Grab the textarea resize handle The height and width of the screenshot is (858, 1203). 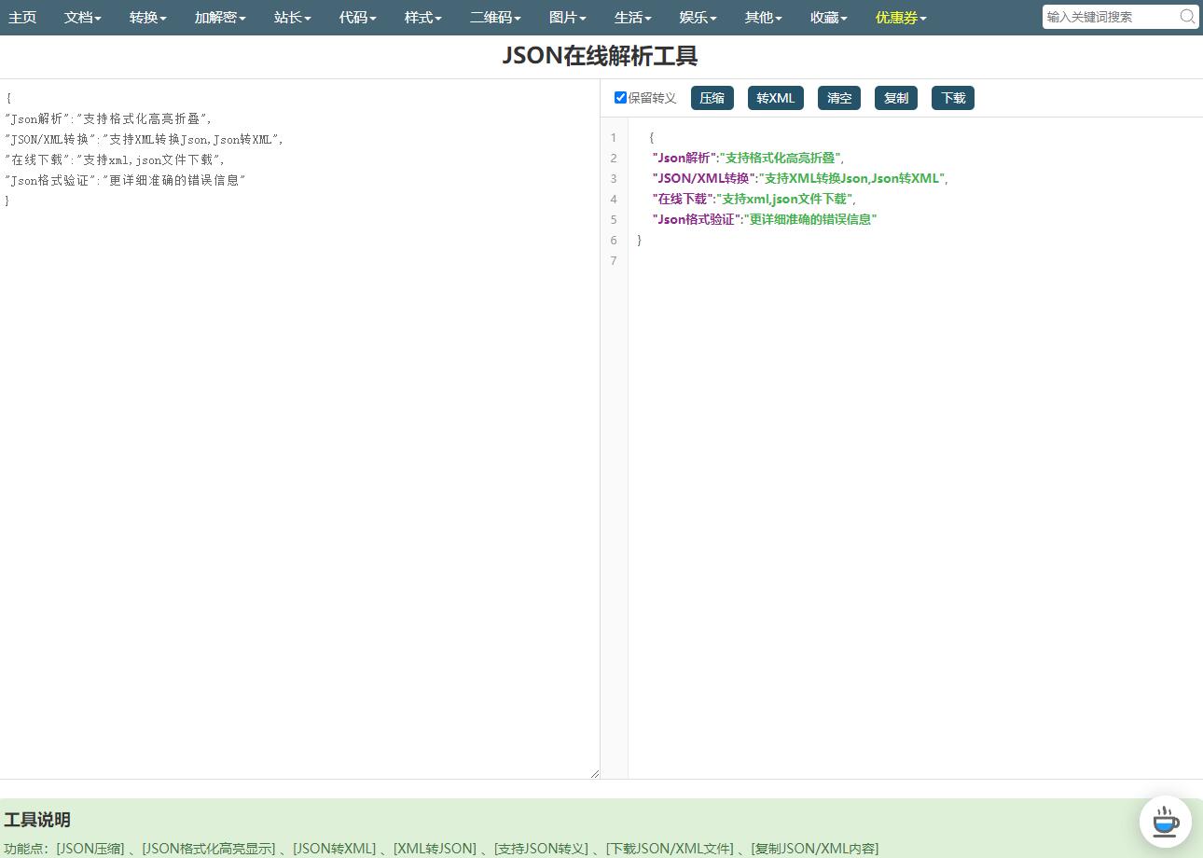click(594, 773)
